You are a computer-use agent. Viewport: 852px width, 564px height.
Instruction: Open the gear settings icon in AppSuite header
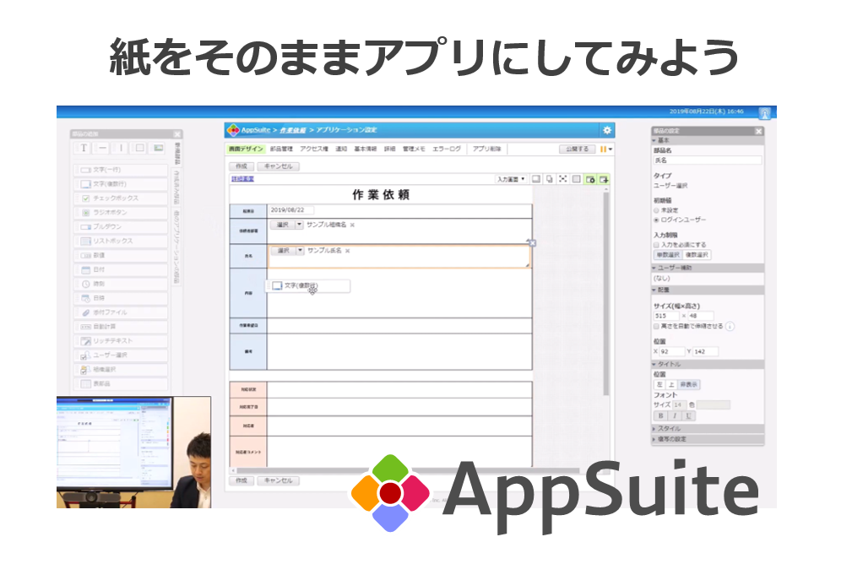pos(607,130)
